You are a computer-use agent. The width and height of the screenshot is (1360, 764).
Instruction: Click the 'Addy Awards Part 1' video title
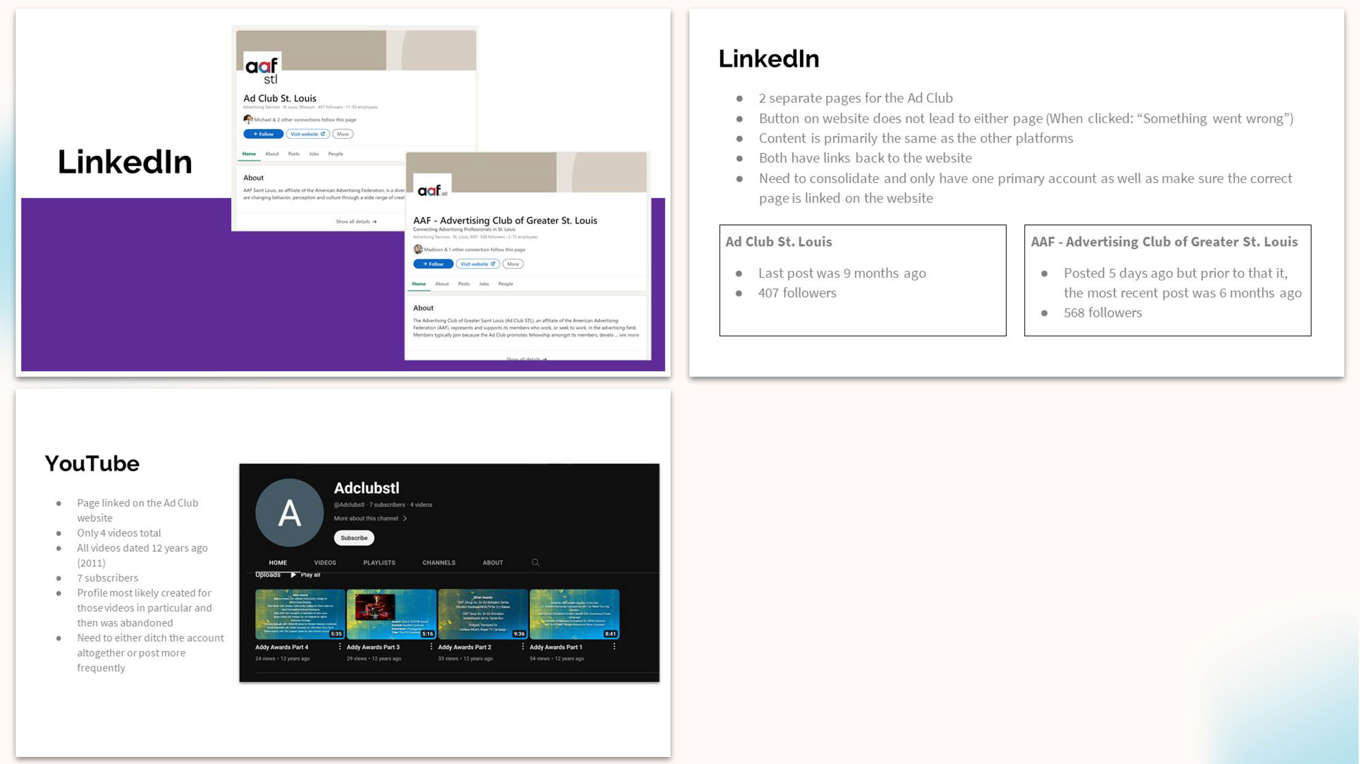[556, 647]
